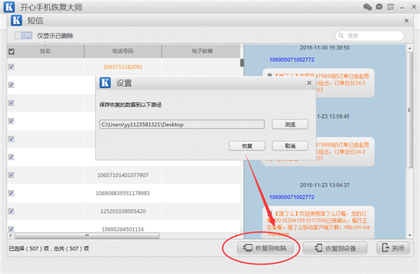Viewport: 420px width, 274px height.
Task: Click the chat bubble feedback icon
Action: 379,7
